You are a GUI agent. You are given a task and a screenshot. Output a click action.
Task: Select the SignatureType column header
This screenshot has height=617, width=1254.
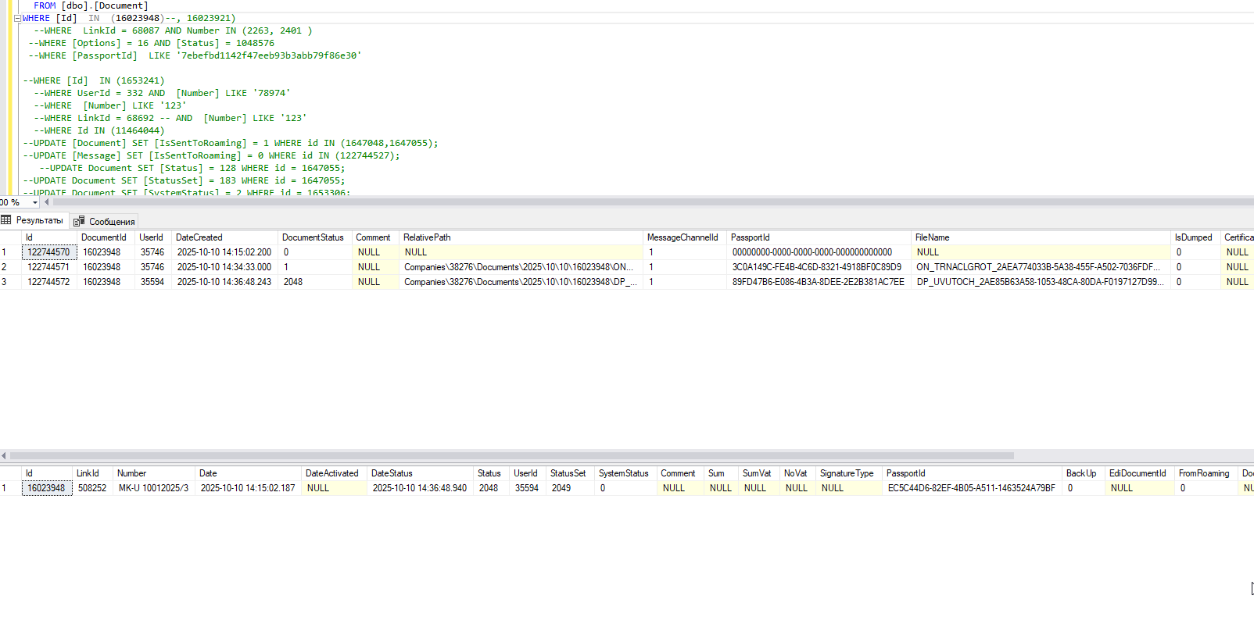click(847, 473)
